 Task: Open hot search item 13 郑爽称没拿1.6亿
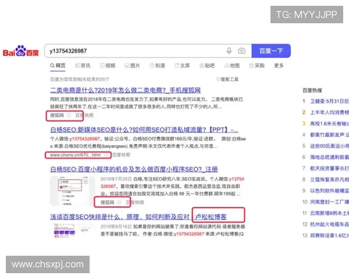(329, 235)
